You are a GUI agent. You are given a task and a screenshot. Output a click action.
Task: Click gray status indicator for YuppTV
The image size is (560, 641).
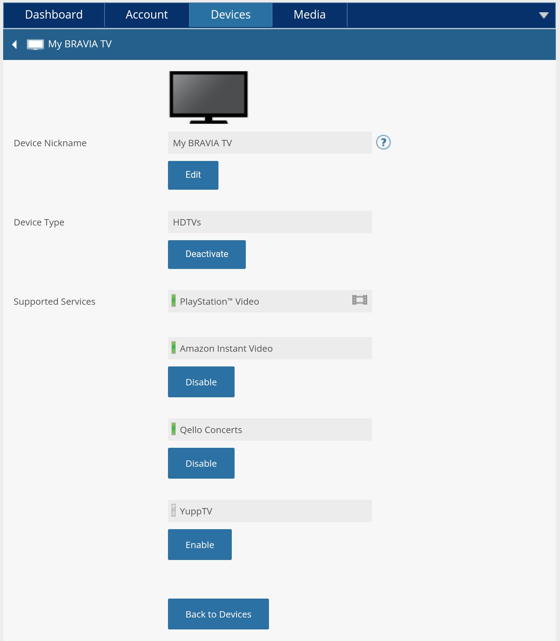pyautogui.click(x=174, y=510)
